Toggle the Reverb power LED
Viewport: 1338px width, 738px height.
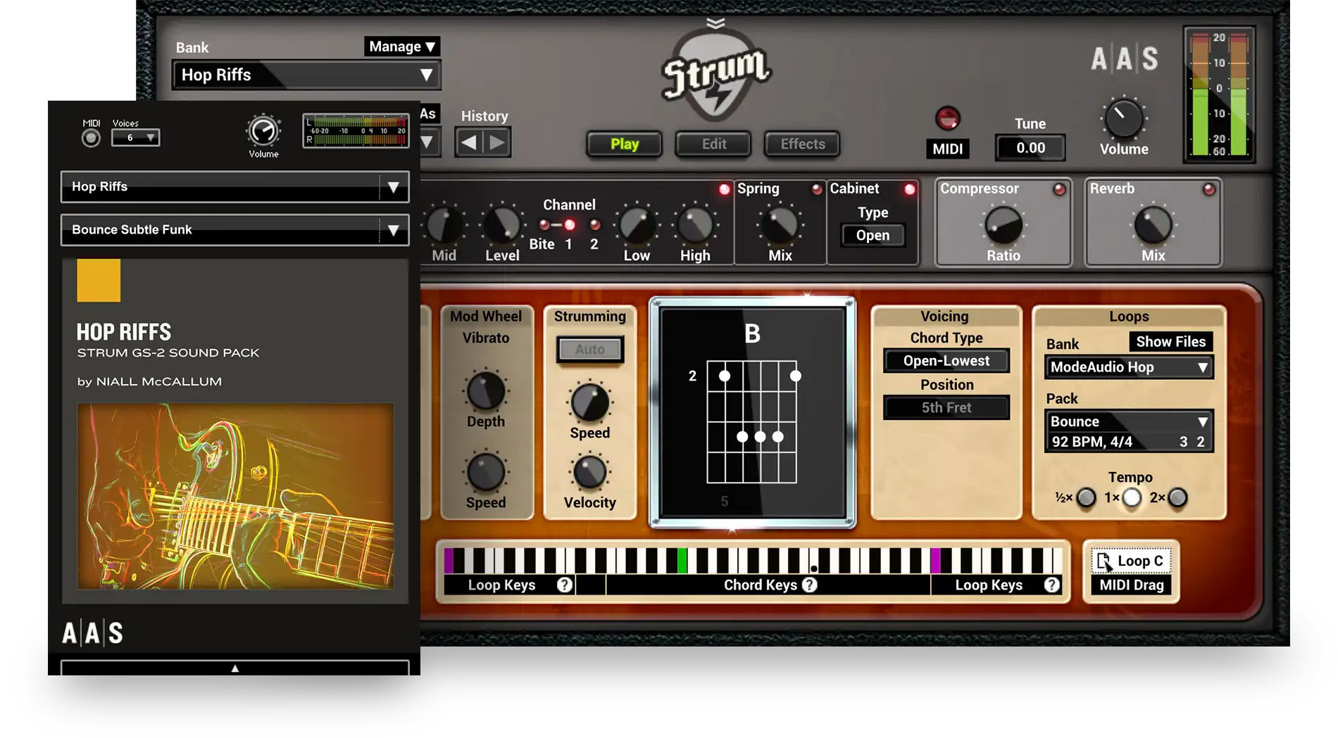pos(1208,189)
